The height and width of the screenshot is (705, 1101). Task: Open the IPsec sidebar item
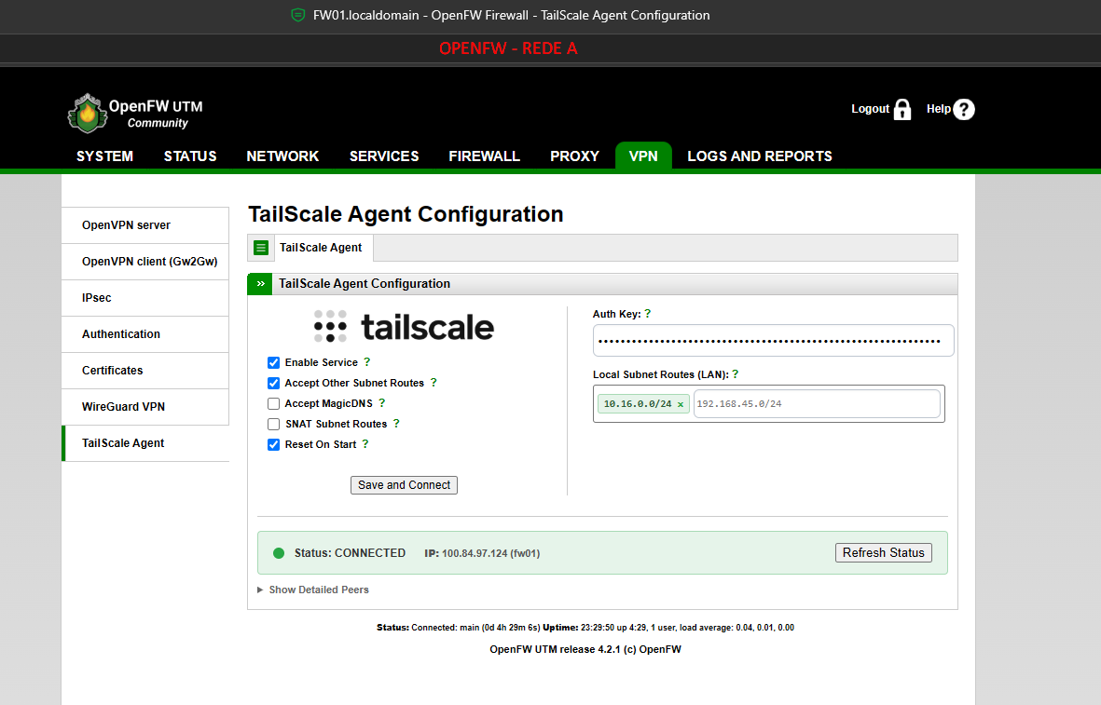pos(145,298)
